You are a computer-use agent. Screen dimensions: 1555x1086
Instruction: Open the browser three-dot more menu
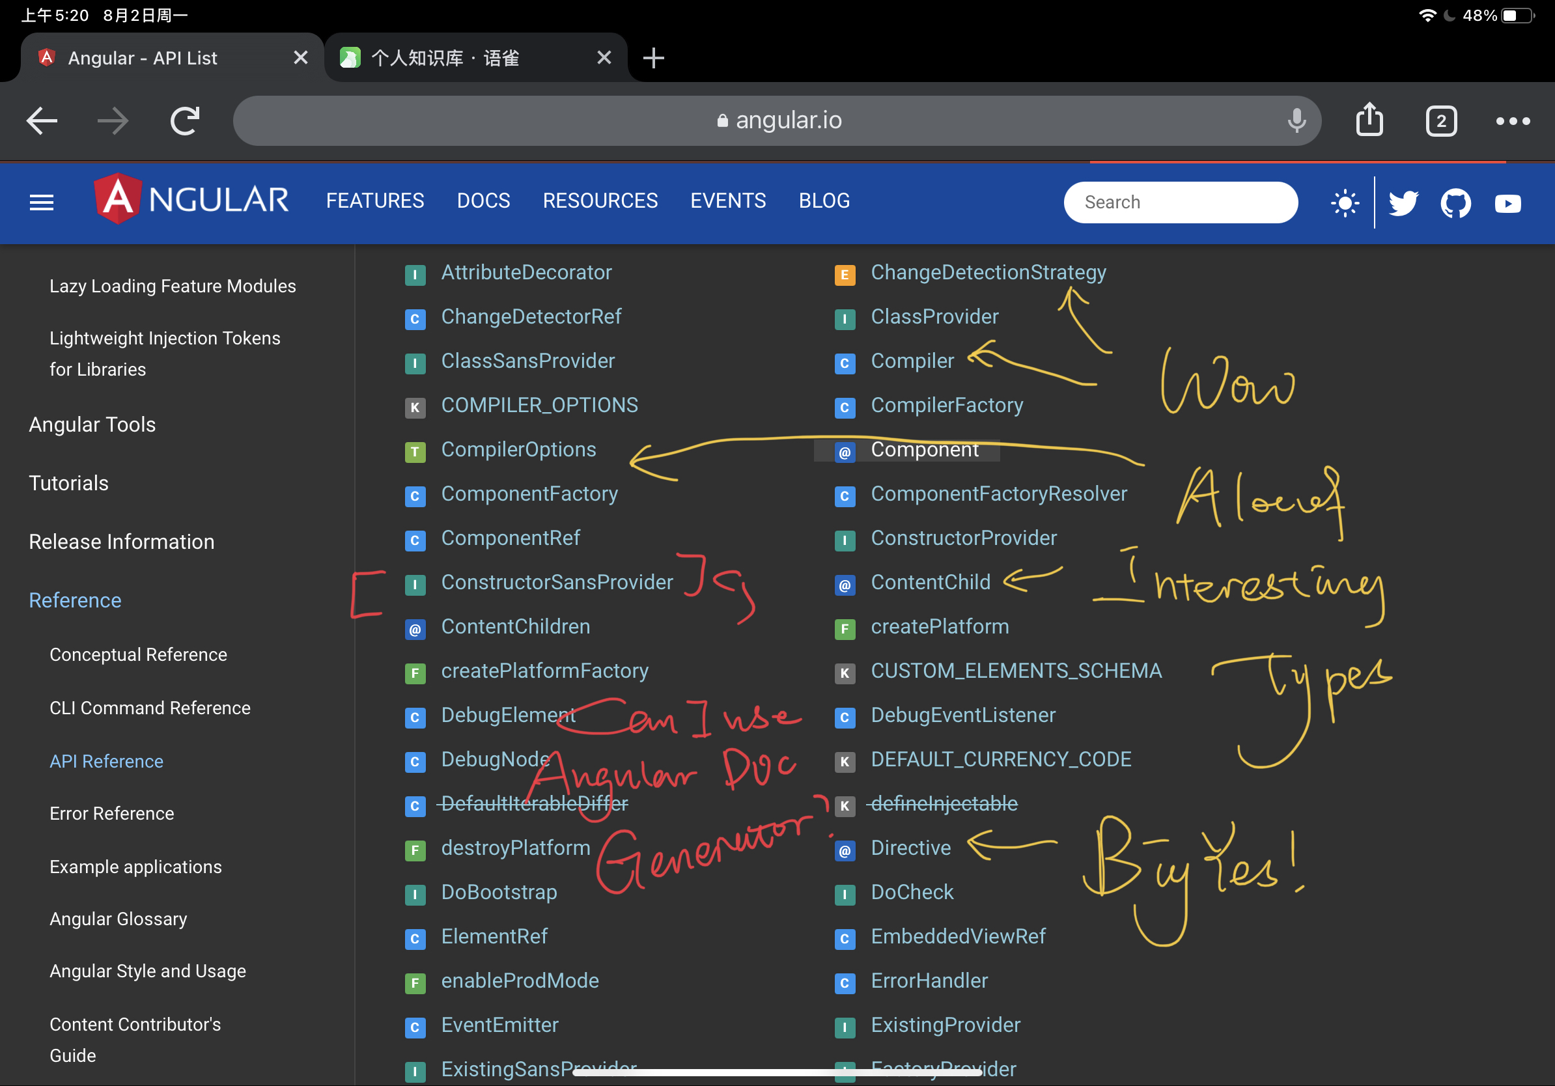[x=1512, y=121]
